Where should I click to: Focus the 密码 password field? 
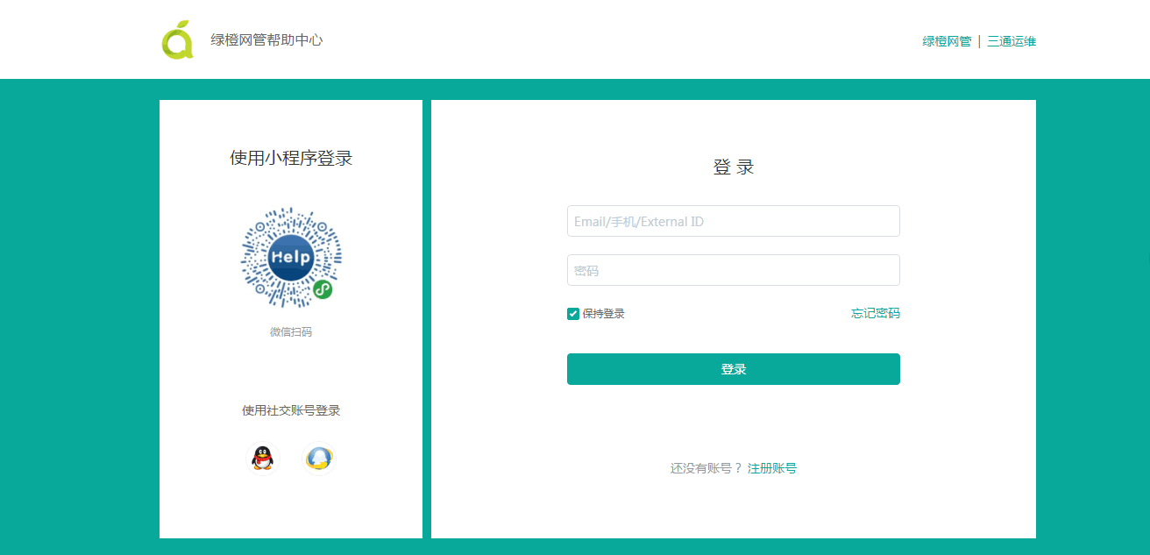[734, 270]
